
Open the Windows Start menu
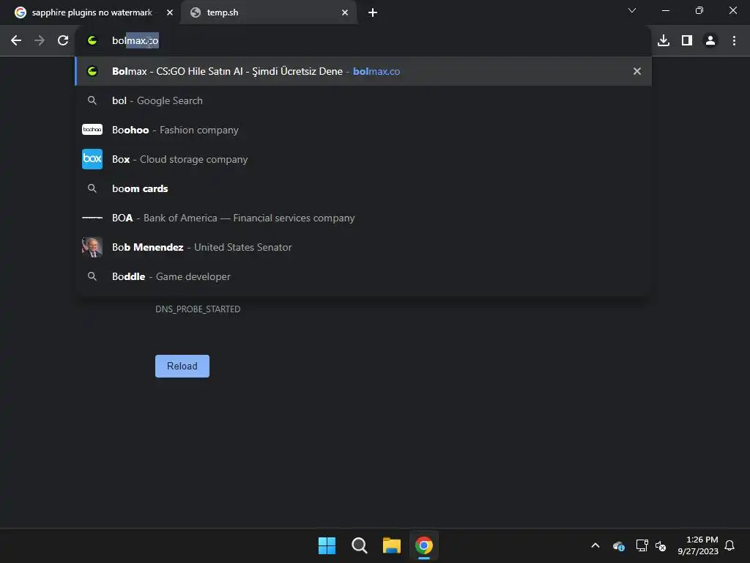[327, 545]
